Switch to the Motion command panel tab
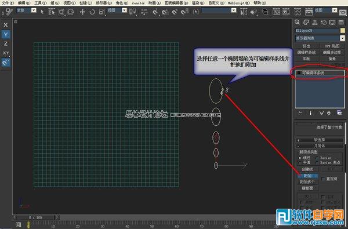Screen dimensions: 348x229 click(x=324, y=22)
